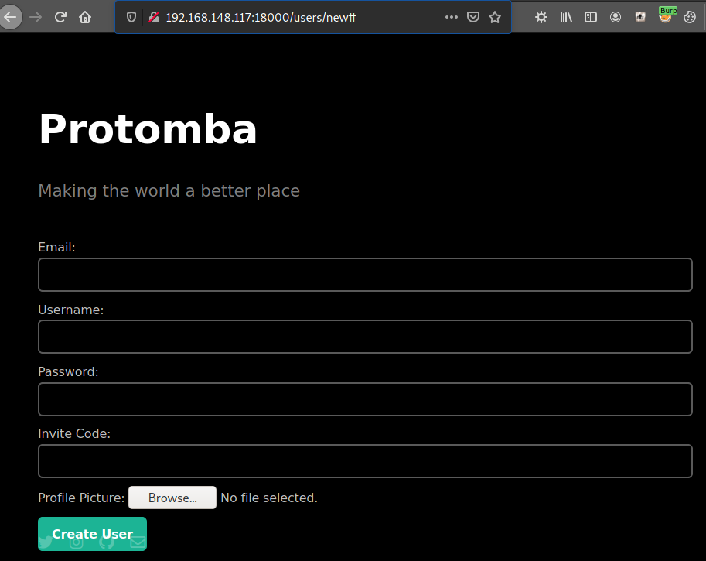Reload the current page

pos(60,17)
